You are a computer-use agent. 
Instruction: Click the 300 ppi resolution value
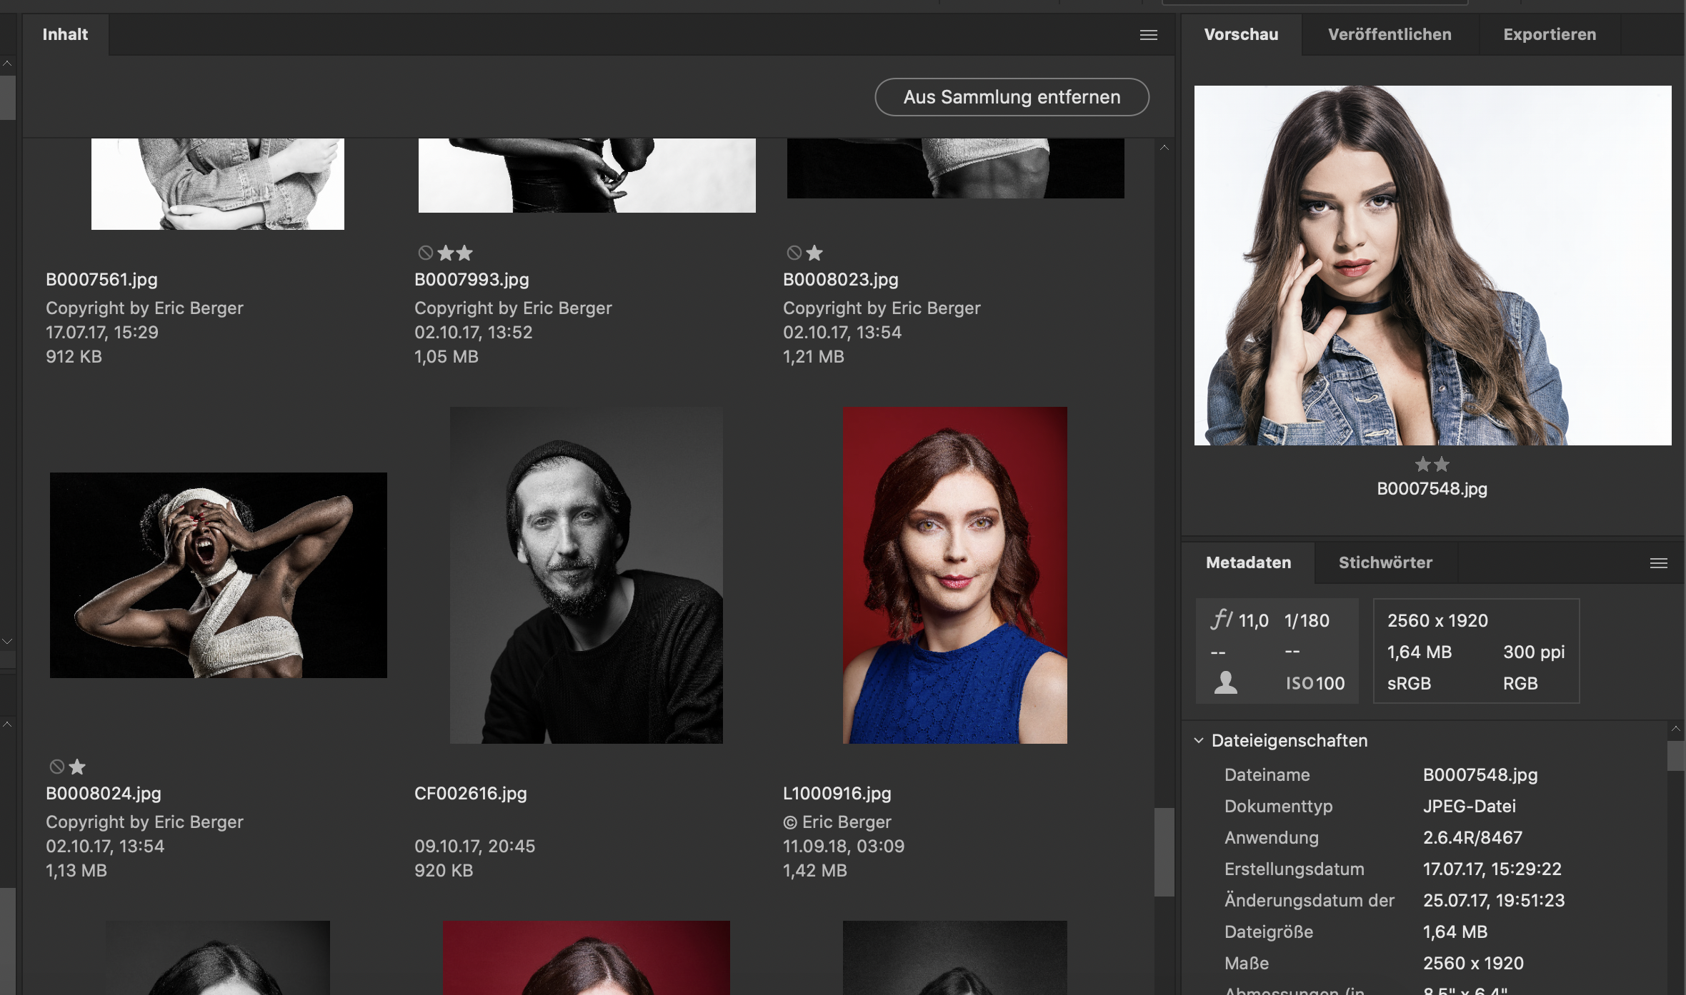[x=1533, y=652]
